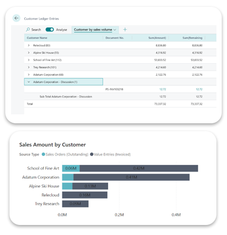Open the 12.72 remaining link in PS-INV103218 row
This screenshot has height=235, width=227.
[x=199, y=89]
